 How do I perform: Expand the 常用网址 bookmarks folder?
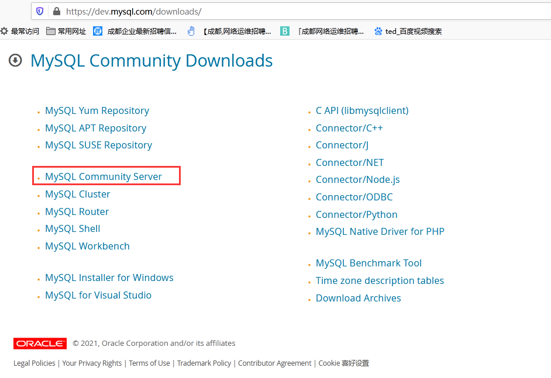[x=66, y=31]
